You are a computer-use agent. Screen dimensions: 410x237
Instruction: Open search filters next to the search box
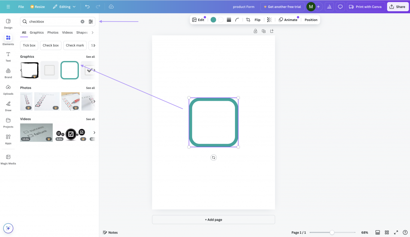tap(91, 21)
